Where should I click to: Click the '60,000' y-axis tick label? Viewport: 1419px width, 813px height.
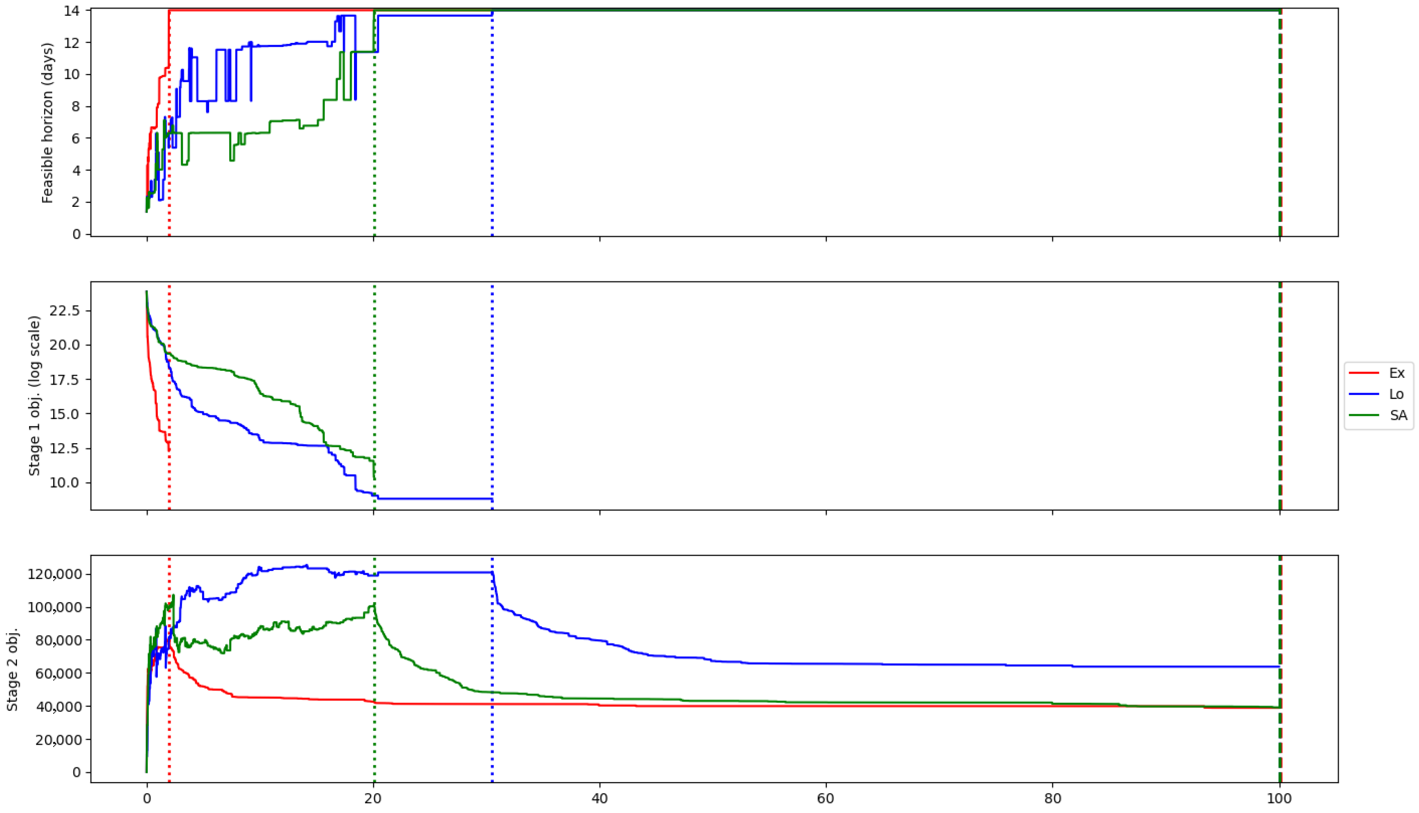58,674
